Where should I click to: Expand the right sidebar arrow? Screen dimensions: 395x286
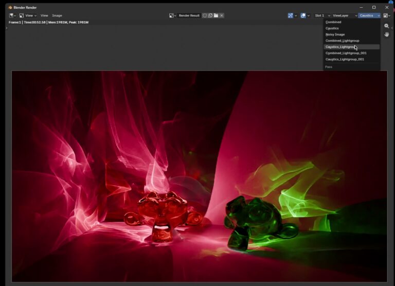(x=392, y=28)
